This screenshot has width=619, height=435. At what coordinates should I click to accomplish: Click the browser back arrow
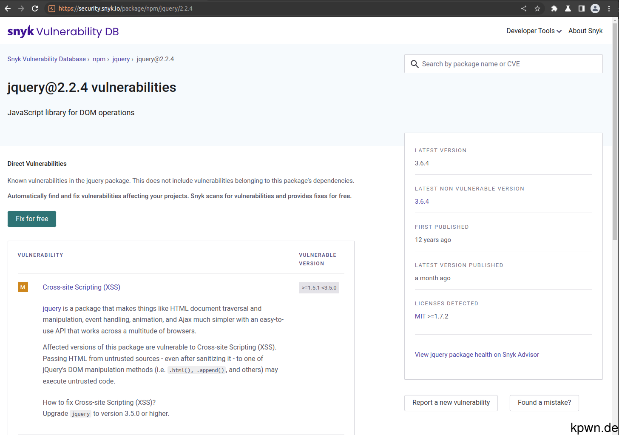pyautogui.click(x=8, y=8)
